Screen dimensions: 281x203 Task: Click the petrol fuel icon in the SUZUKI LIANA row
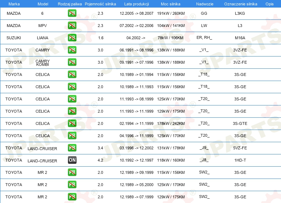(x=72, y=38)
